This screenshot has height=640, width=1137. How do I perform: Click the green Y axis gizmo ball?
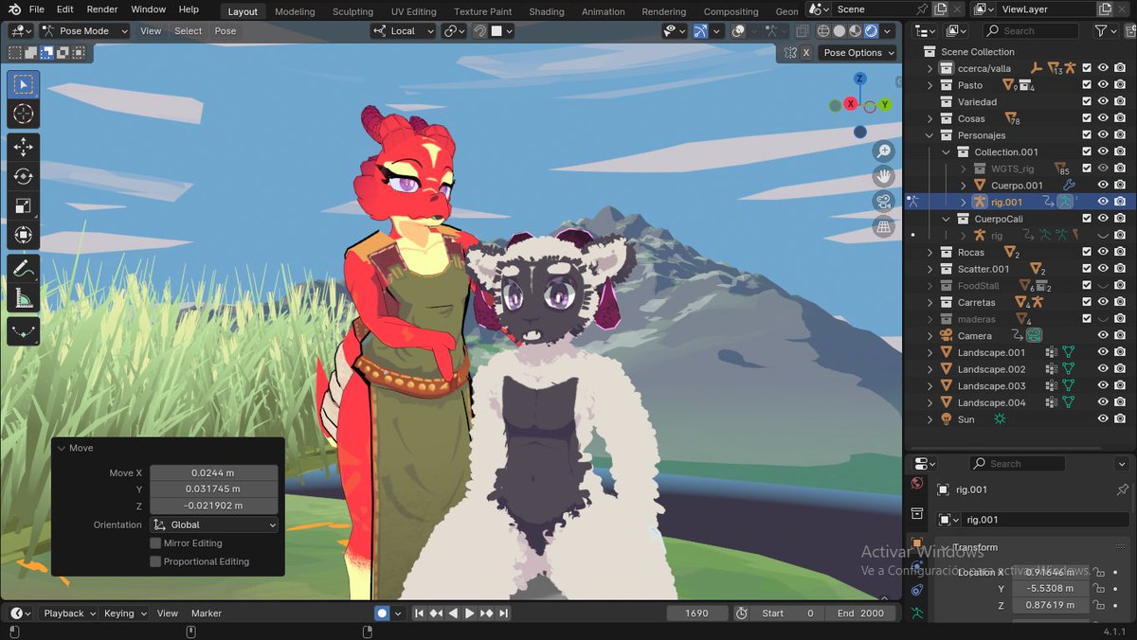click(x=885, y=104)
